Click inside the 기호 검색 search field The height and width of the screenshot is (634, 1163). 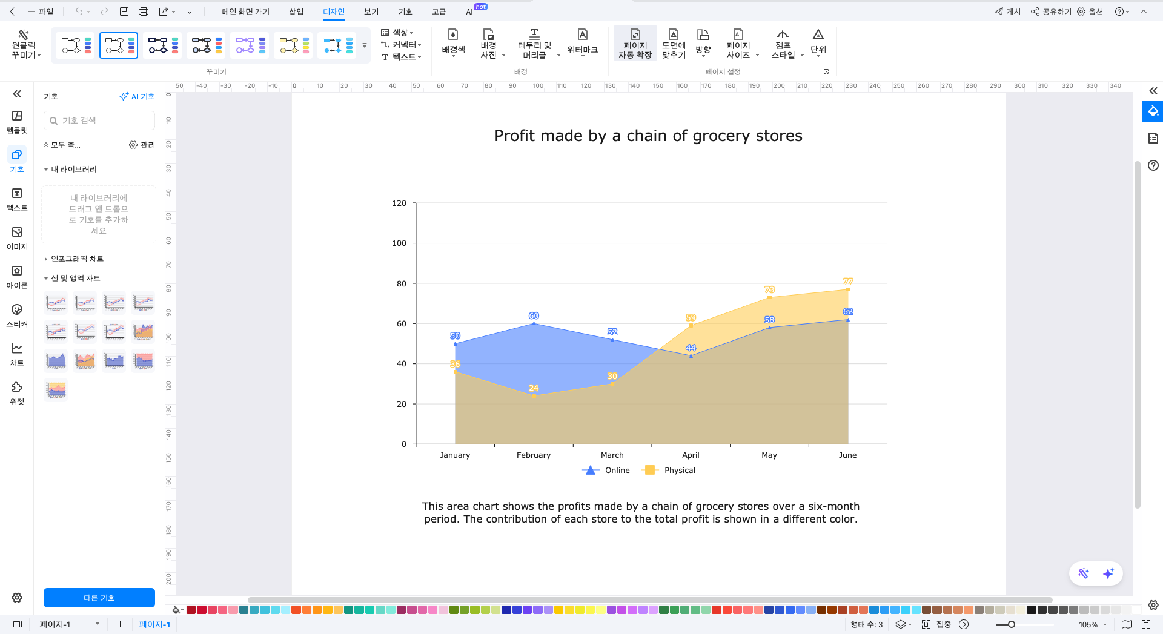99,121
